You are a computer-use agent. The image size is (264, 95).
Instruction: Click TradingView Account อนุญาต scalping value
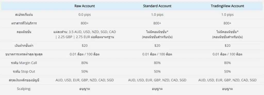(x=227, y=89)
